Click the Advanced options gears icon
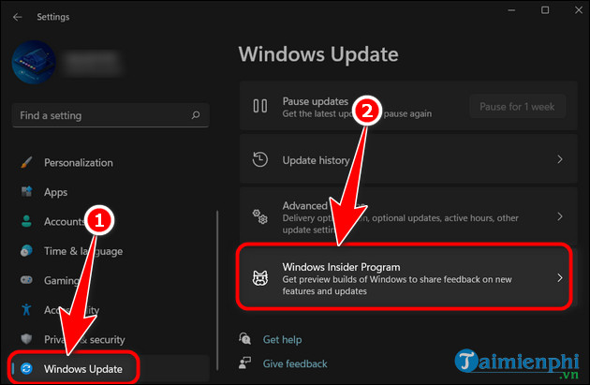 [x=260, y=216]
